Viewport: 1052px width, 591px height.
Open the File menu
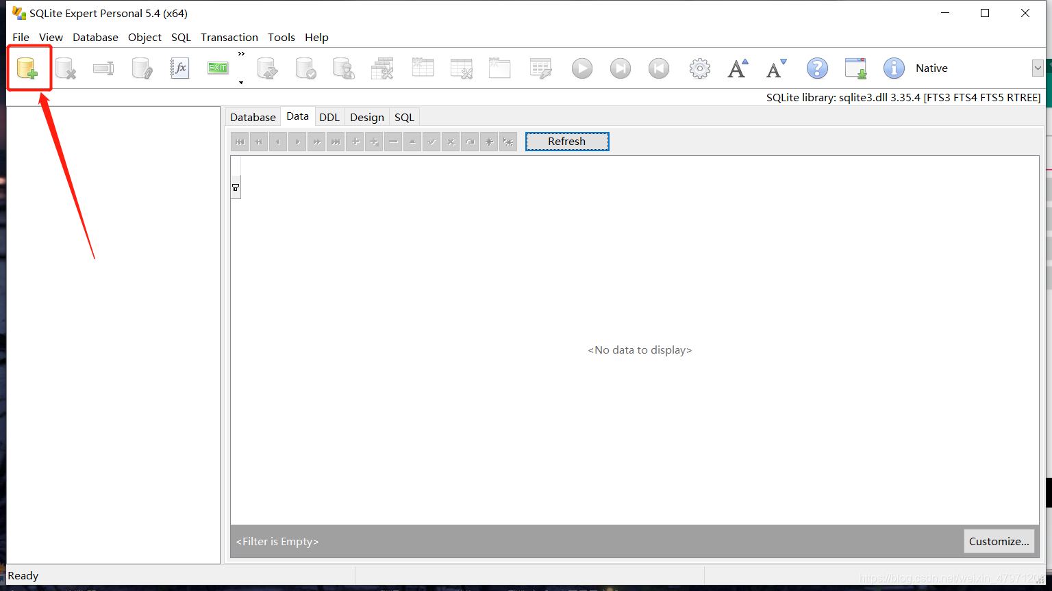pos(21,37)
